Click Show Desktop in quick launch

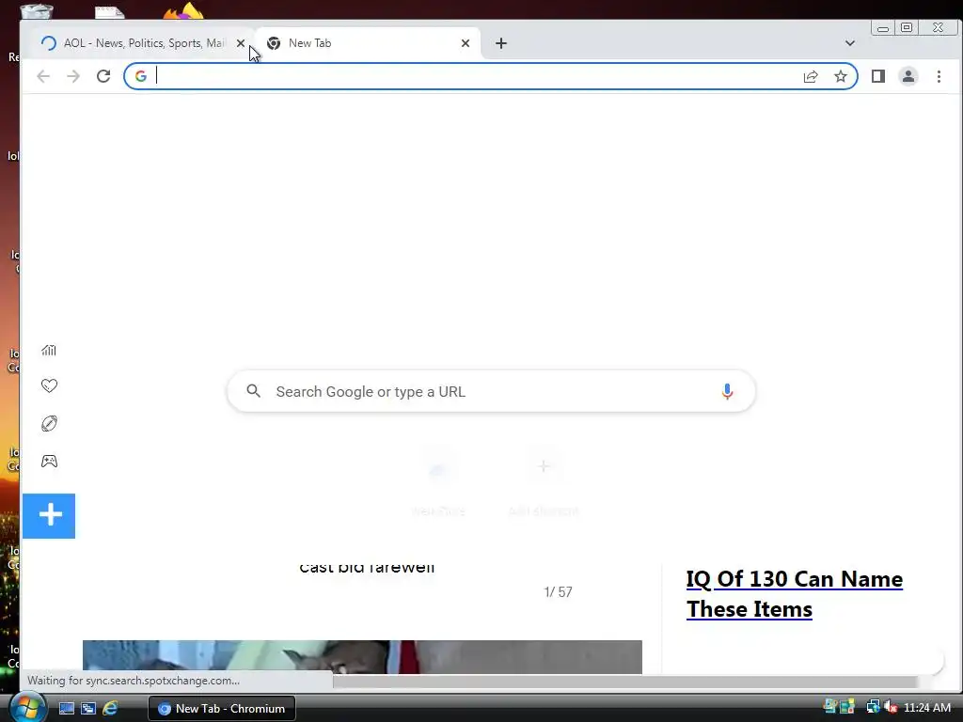[x=67, y=708]
